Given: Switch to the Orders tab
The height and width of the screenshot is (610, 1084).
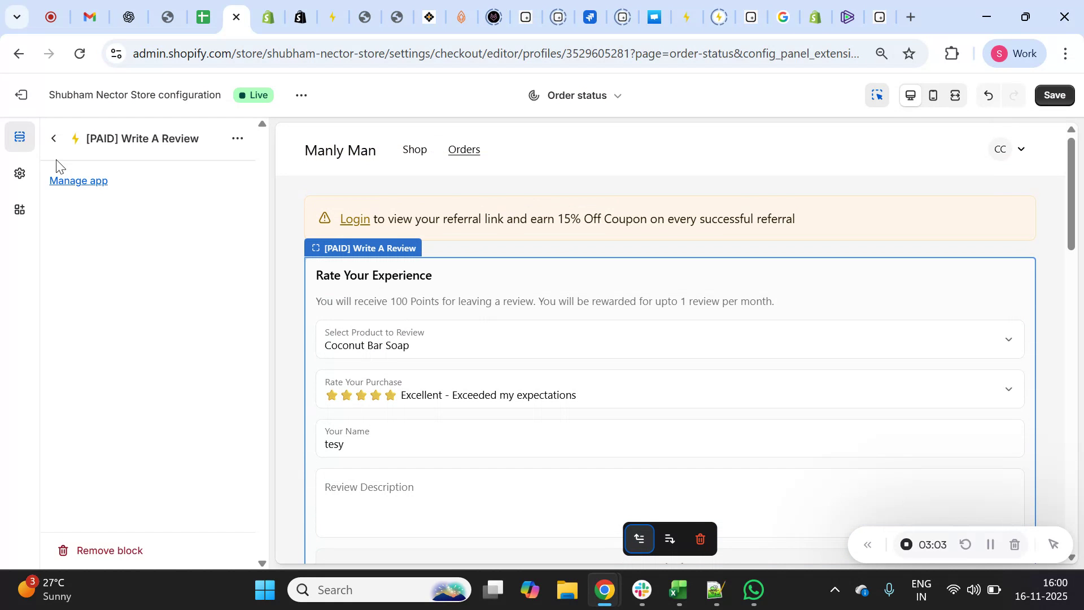Looking at the screenshot, I should [464, 150].
